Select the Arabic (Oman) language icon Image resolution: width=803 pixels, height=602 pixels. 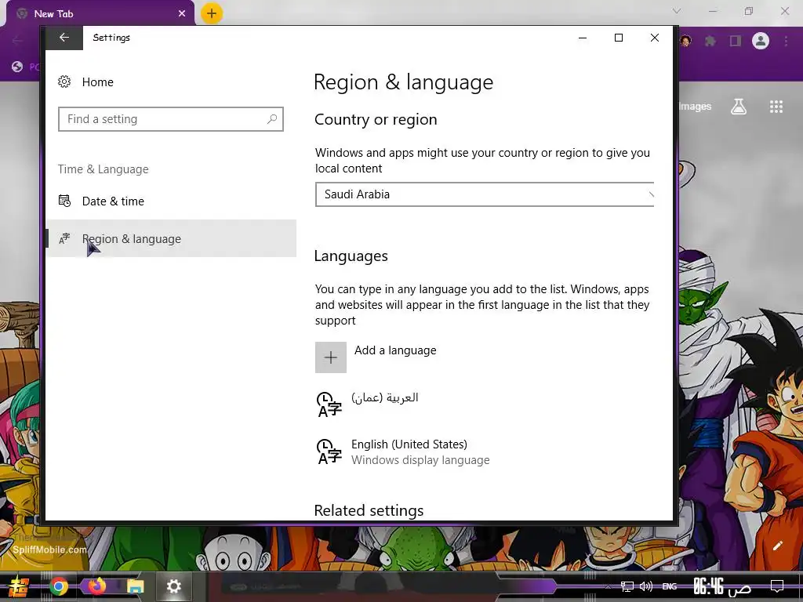click(329, 404)
